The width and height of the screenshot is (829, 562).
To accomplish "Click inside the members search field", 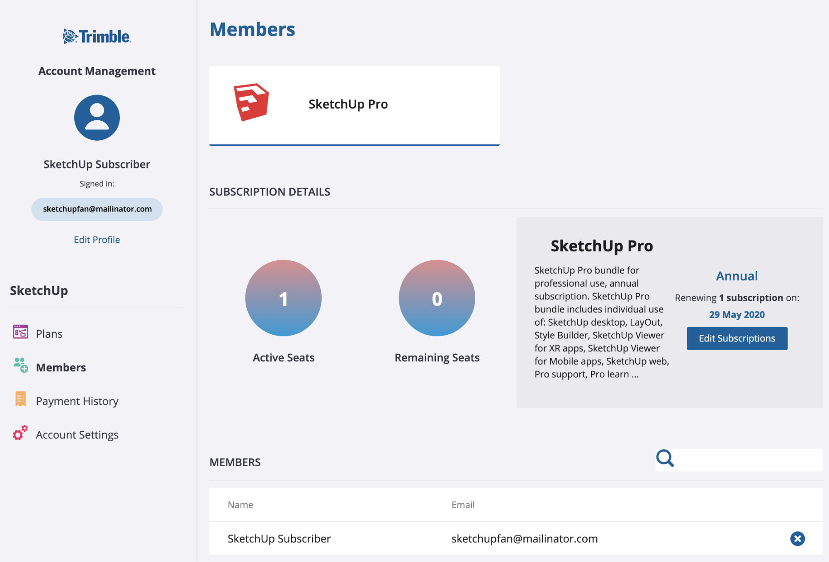I will pos(739,460).
